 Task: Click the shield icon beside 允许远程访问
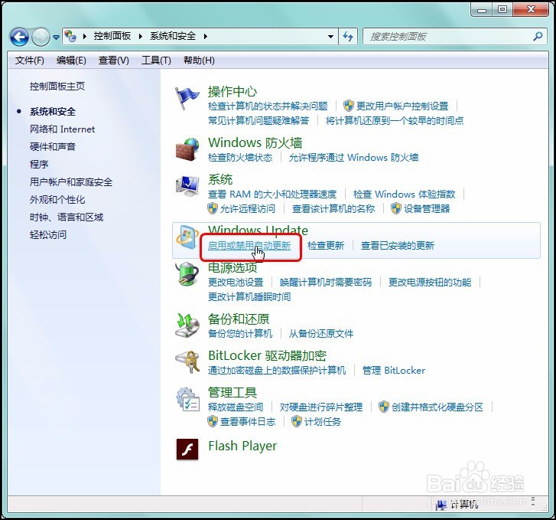pyautogui.click(x=213, y=208)
